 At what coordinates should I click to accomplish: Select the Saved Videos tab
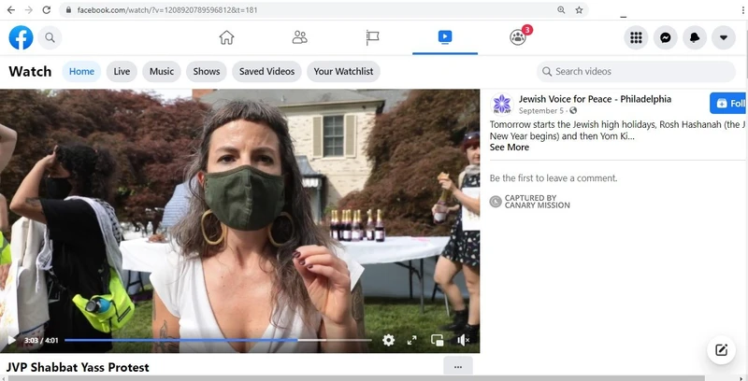[266, 71]
